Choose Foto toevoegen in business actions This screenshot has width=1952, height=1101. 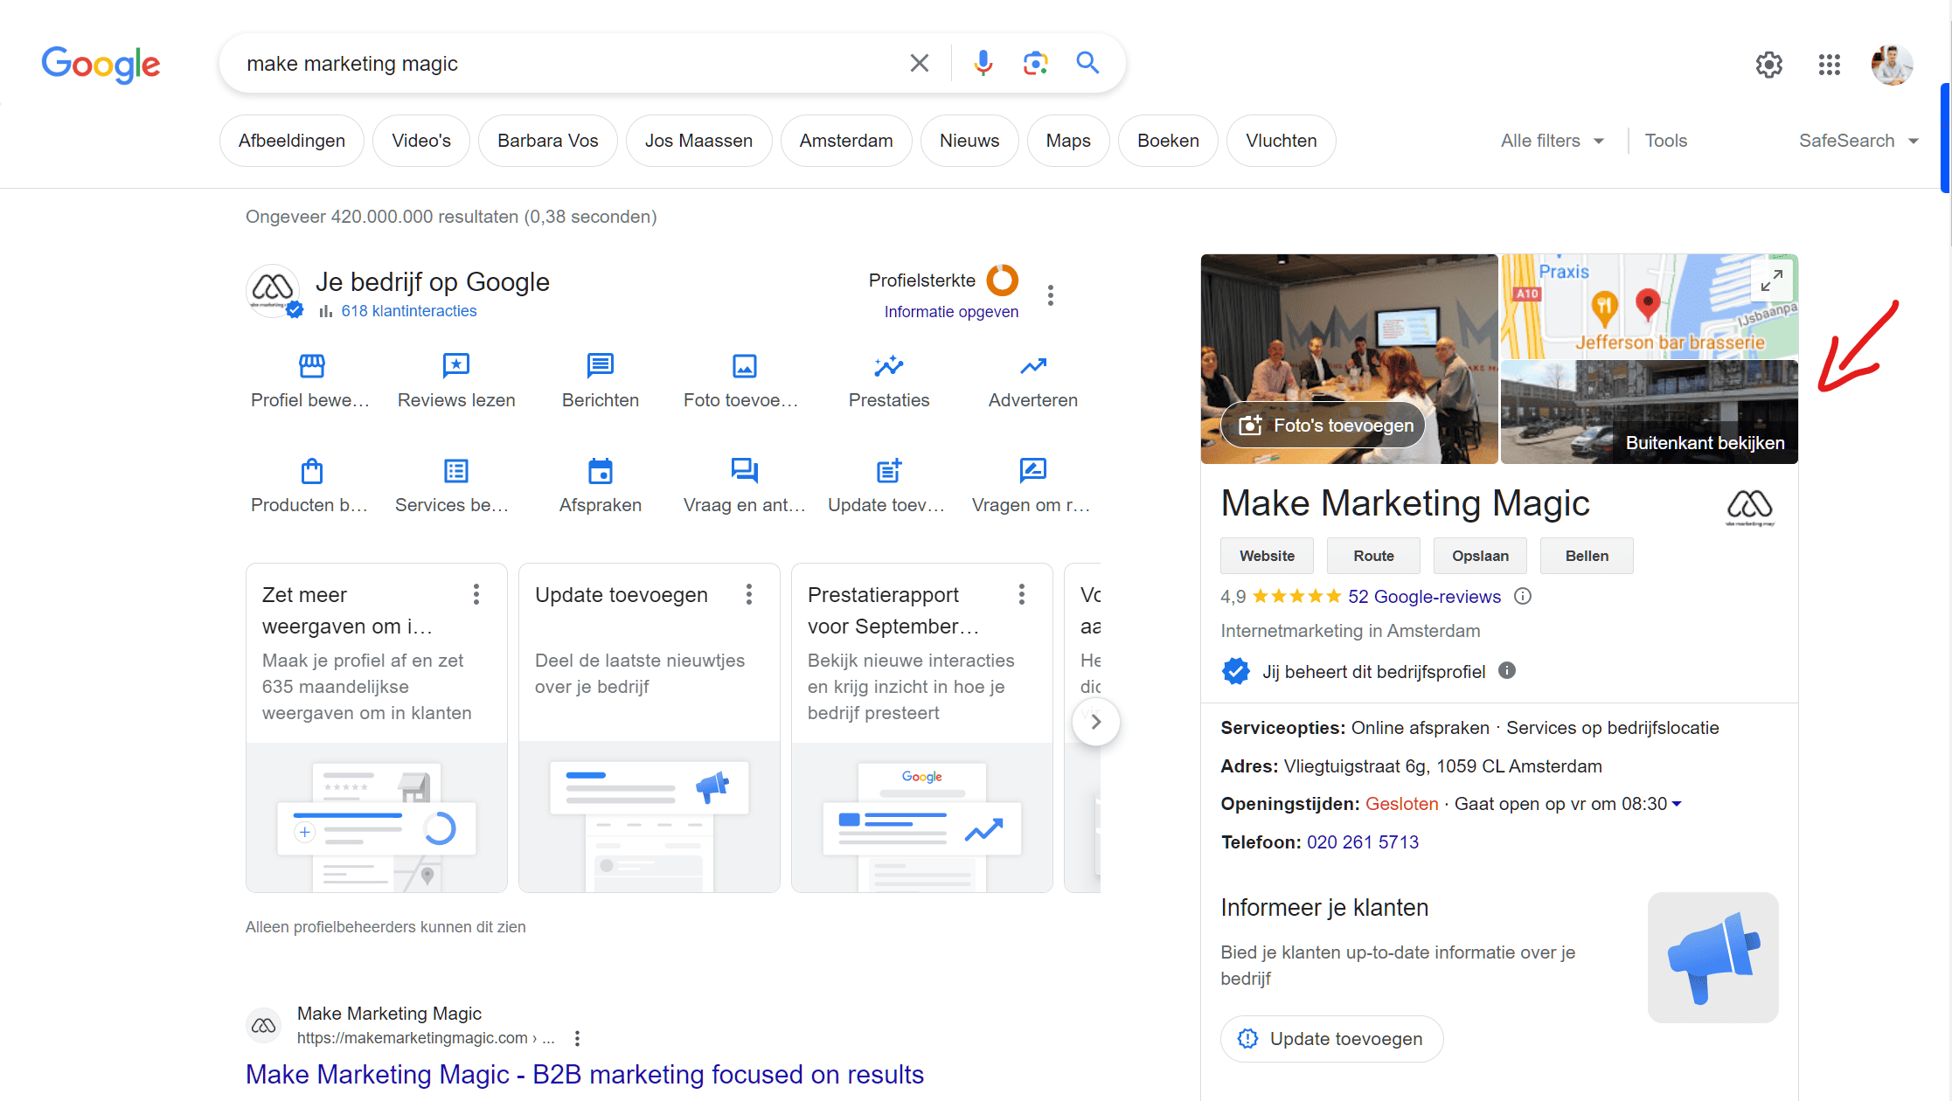point(744,381)
